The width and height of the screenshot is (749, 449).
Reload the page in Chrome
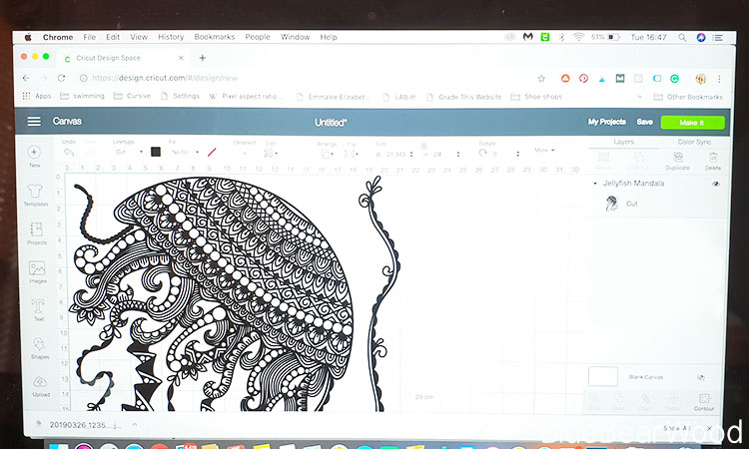click(61, 78)
